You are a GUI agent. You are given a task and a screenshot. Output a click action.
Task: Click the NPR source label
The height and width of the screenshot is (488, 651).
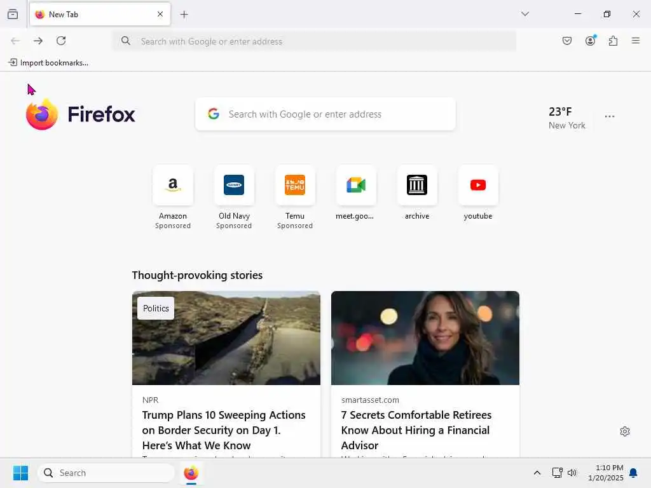[x=150, y=400]
